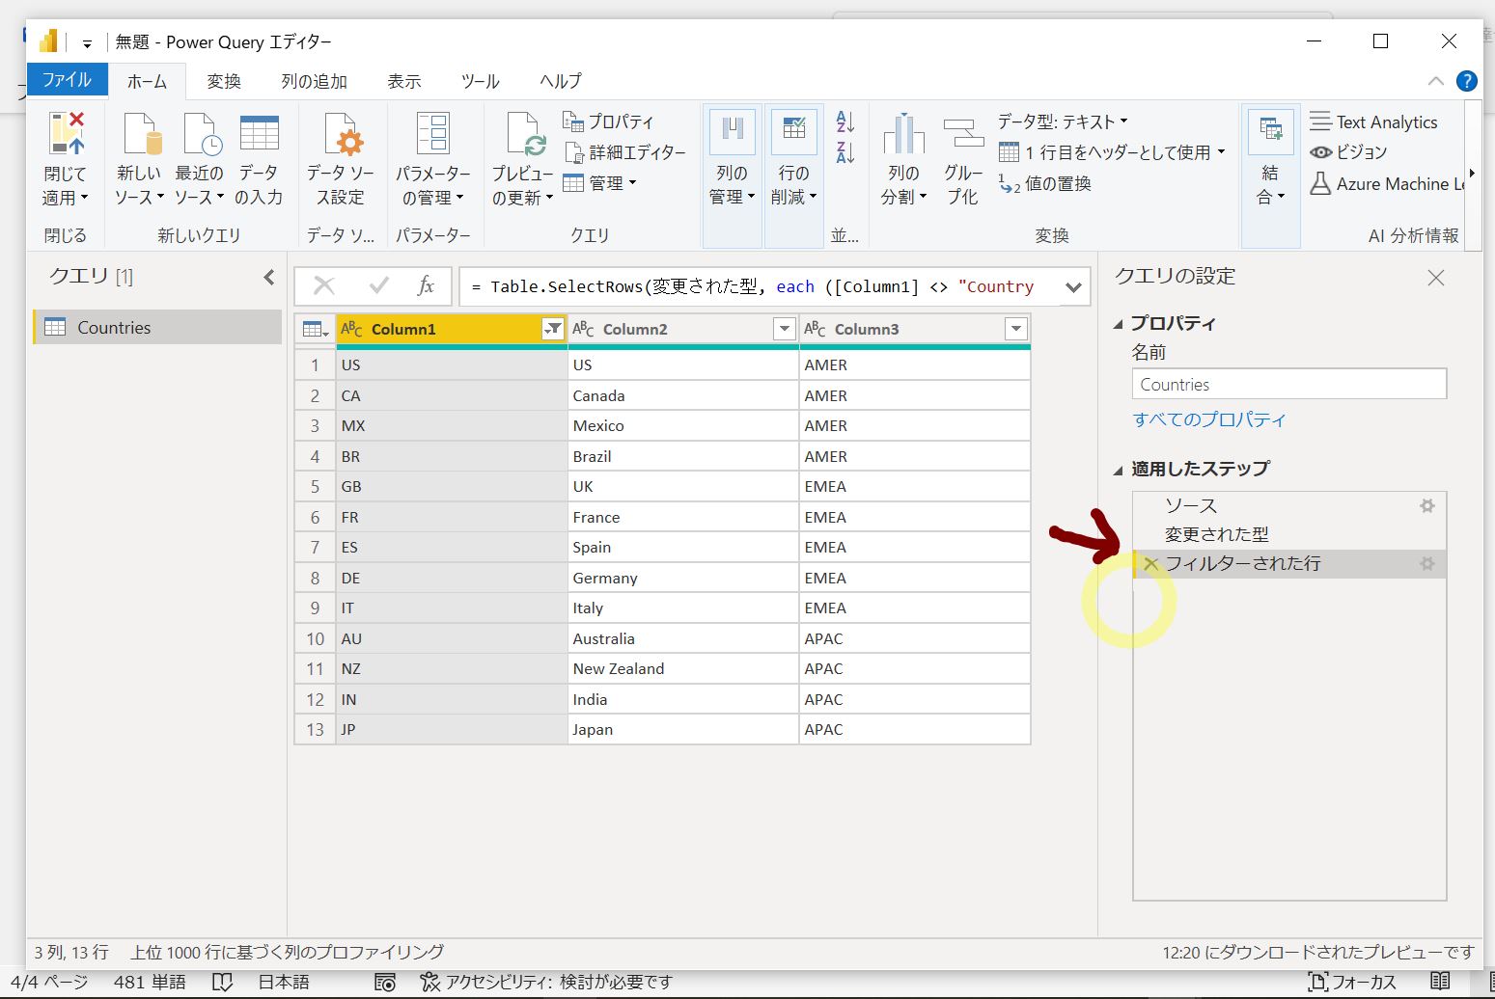Image resolution: width=1495 pixels, height=999 pixels.
Task: Click the Group By (グループ化) icon
Action: point(962,133)
